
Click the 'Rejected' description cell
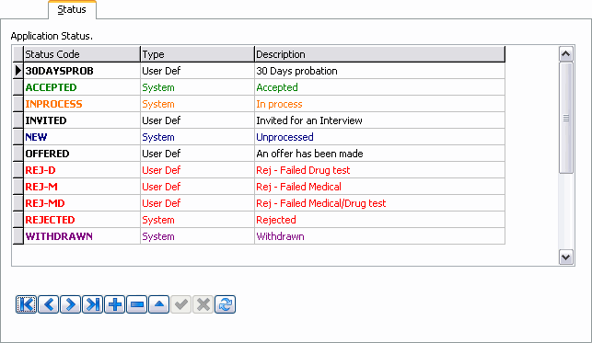[380, 220]
